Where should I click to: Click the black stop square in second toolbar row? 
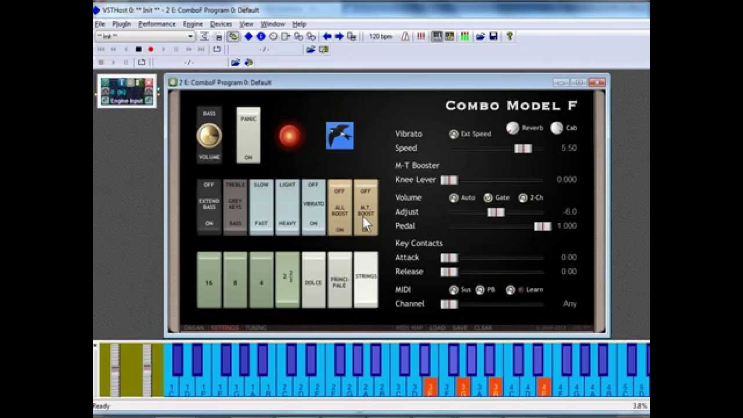tap(138, 49)
